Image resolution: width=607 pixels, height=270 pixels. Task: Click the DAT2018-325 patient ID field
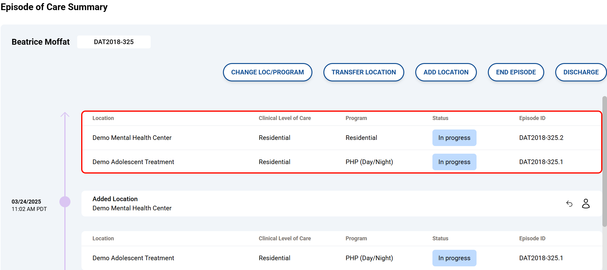(x=114, y=42)
